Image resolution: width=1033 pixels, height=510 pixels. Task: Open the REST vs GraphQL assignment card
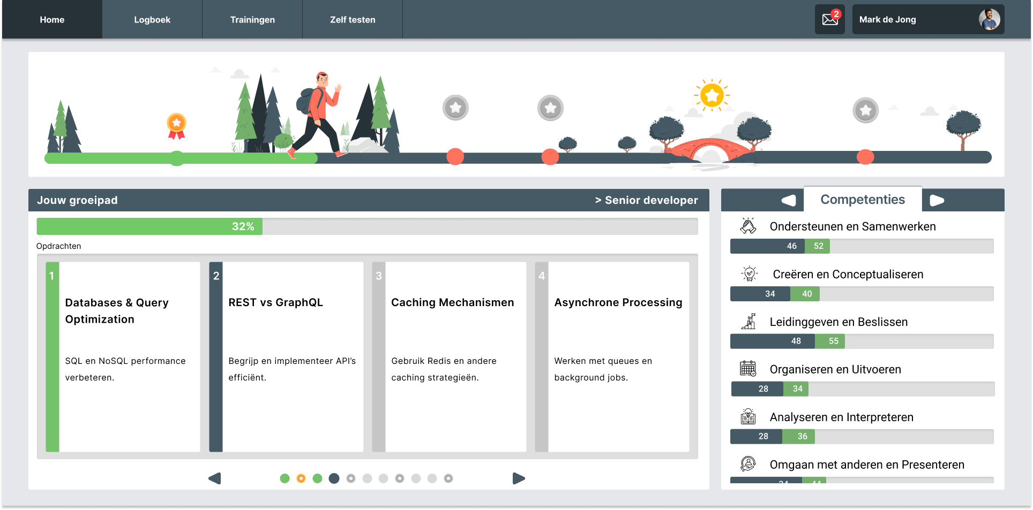click(x=286, y=356)
